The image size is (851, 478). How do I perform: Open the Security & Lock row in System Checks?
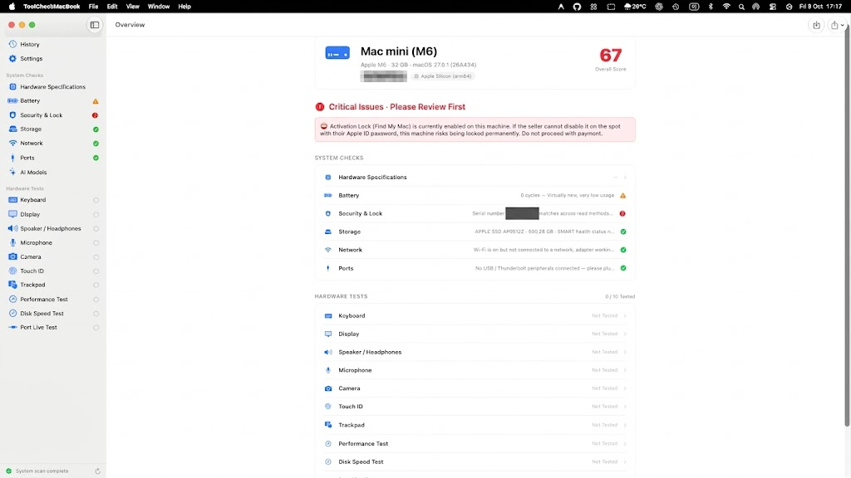[x=475, y=213]
